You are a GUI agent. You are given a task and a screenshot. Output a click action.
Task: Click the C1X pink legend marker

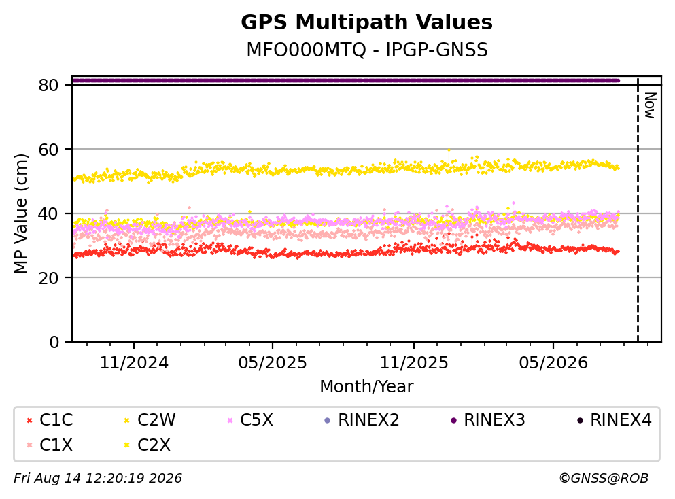pos(29,445)
